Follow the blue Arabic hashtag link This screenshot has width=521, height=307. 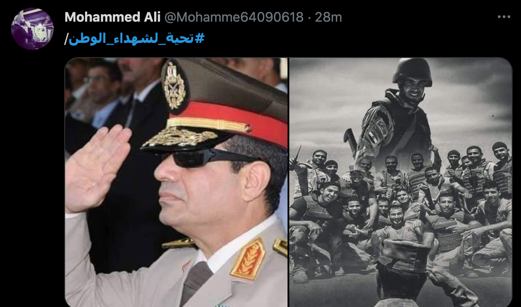136,38
